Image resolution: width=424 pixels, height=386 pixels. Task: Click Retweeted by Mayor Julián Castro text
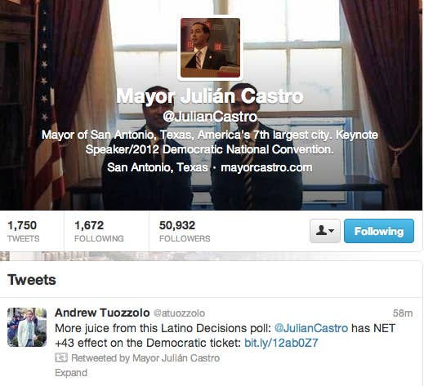coord(145,358)
